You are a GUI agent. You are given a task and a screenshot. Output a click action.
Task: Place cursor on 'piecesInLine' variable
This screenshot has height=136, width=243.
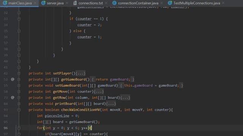(57, 116)
